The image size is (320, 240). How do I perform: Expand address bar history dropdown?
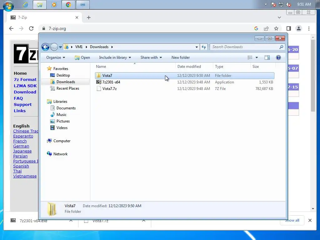click(197, 47)
